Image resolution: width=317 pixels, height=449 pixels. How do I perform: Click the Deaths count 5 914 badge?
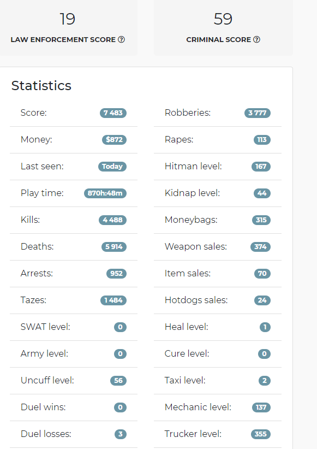tap(114, 246)
